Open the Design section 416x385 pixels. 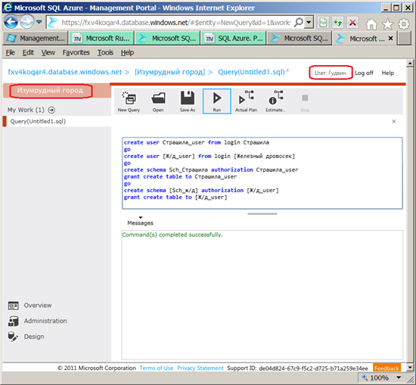(x=26, y=337)
